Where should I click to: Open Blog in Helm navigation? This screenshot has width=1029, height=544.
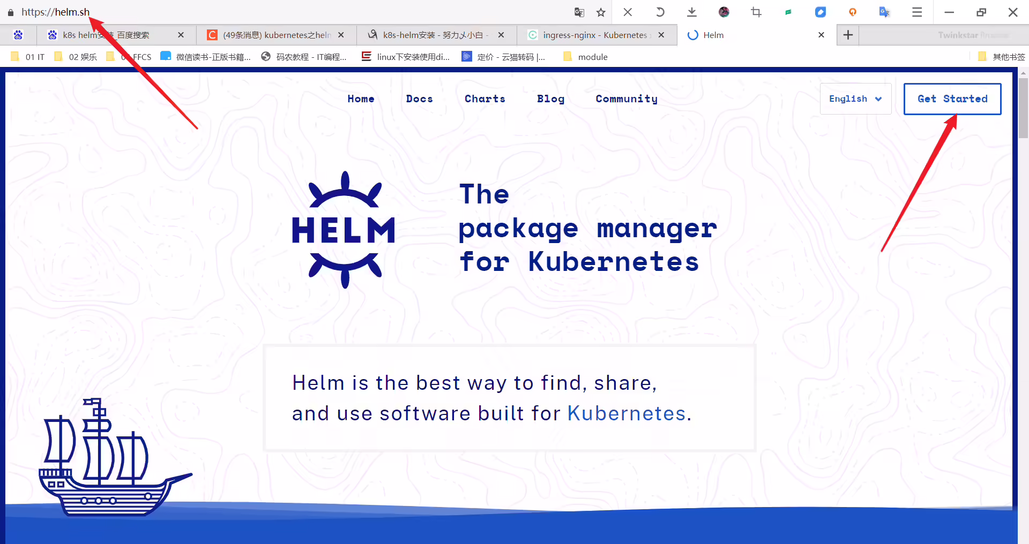[550, 99]
